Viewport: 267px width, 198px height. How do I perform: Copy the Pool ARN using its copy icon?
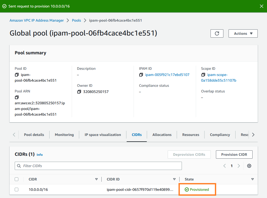pyautogui.click(x=17, y=97)
